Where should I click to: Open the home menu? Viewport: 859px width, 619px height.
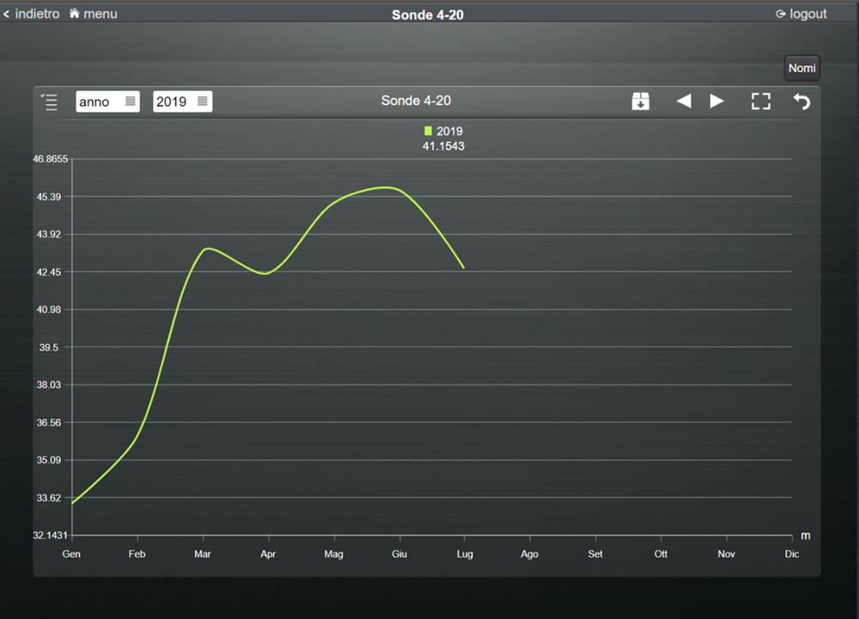(x=93, y=14)
